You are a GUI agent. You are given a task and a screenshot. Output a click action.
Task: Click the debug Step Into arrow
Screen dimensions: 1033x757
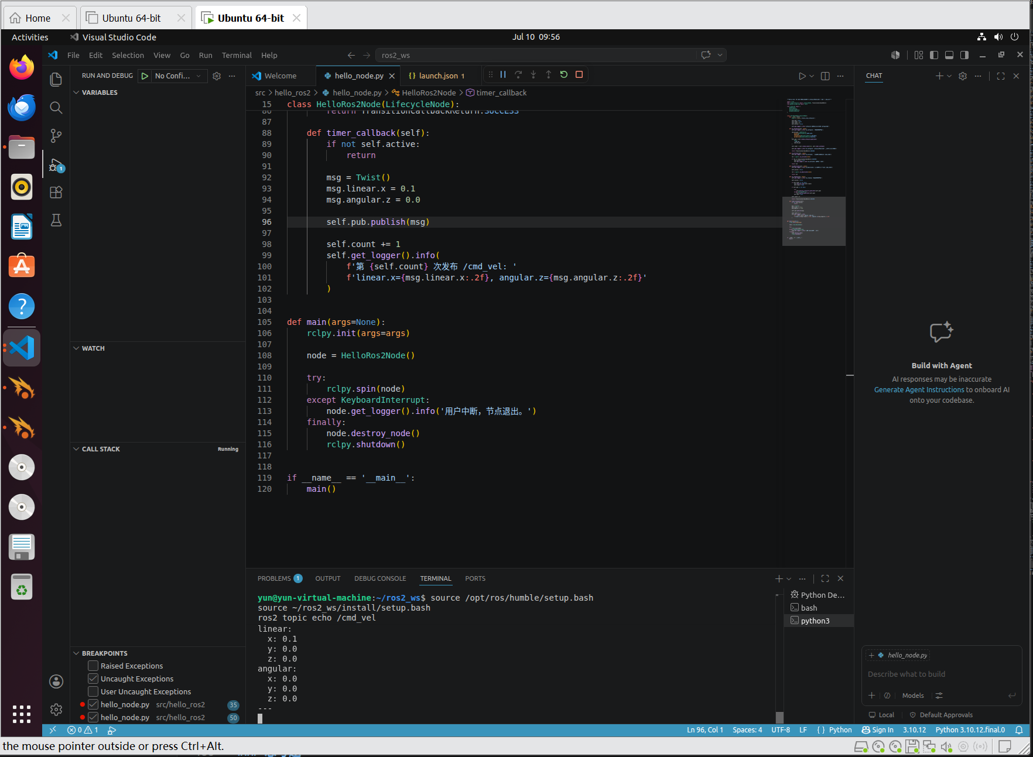click(533, 75)
